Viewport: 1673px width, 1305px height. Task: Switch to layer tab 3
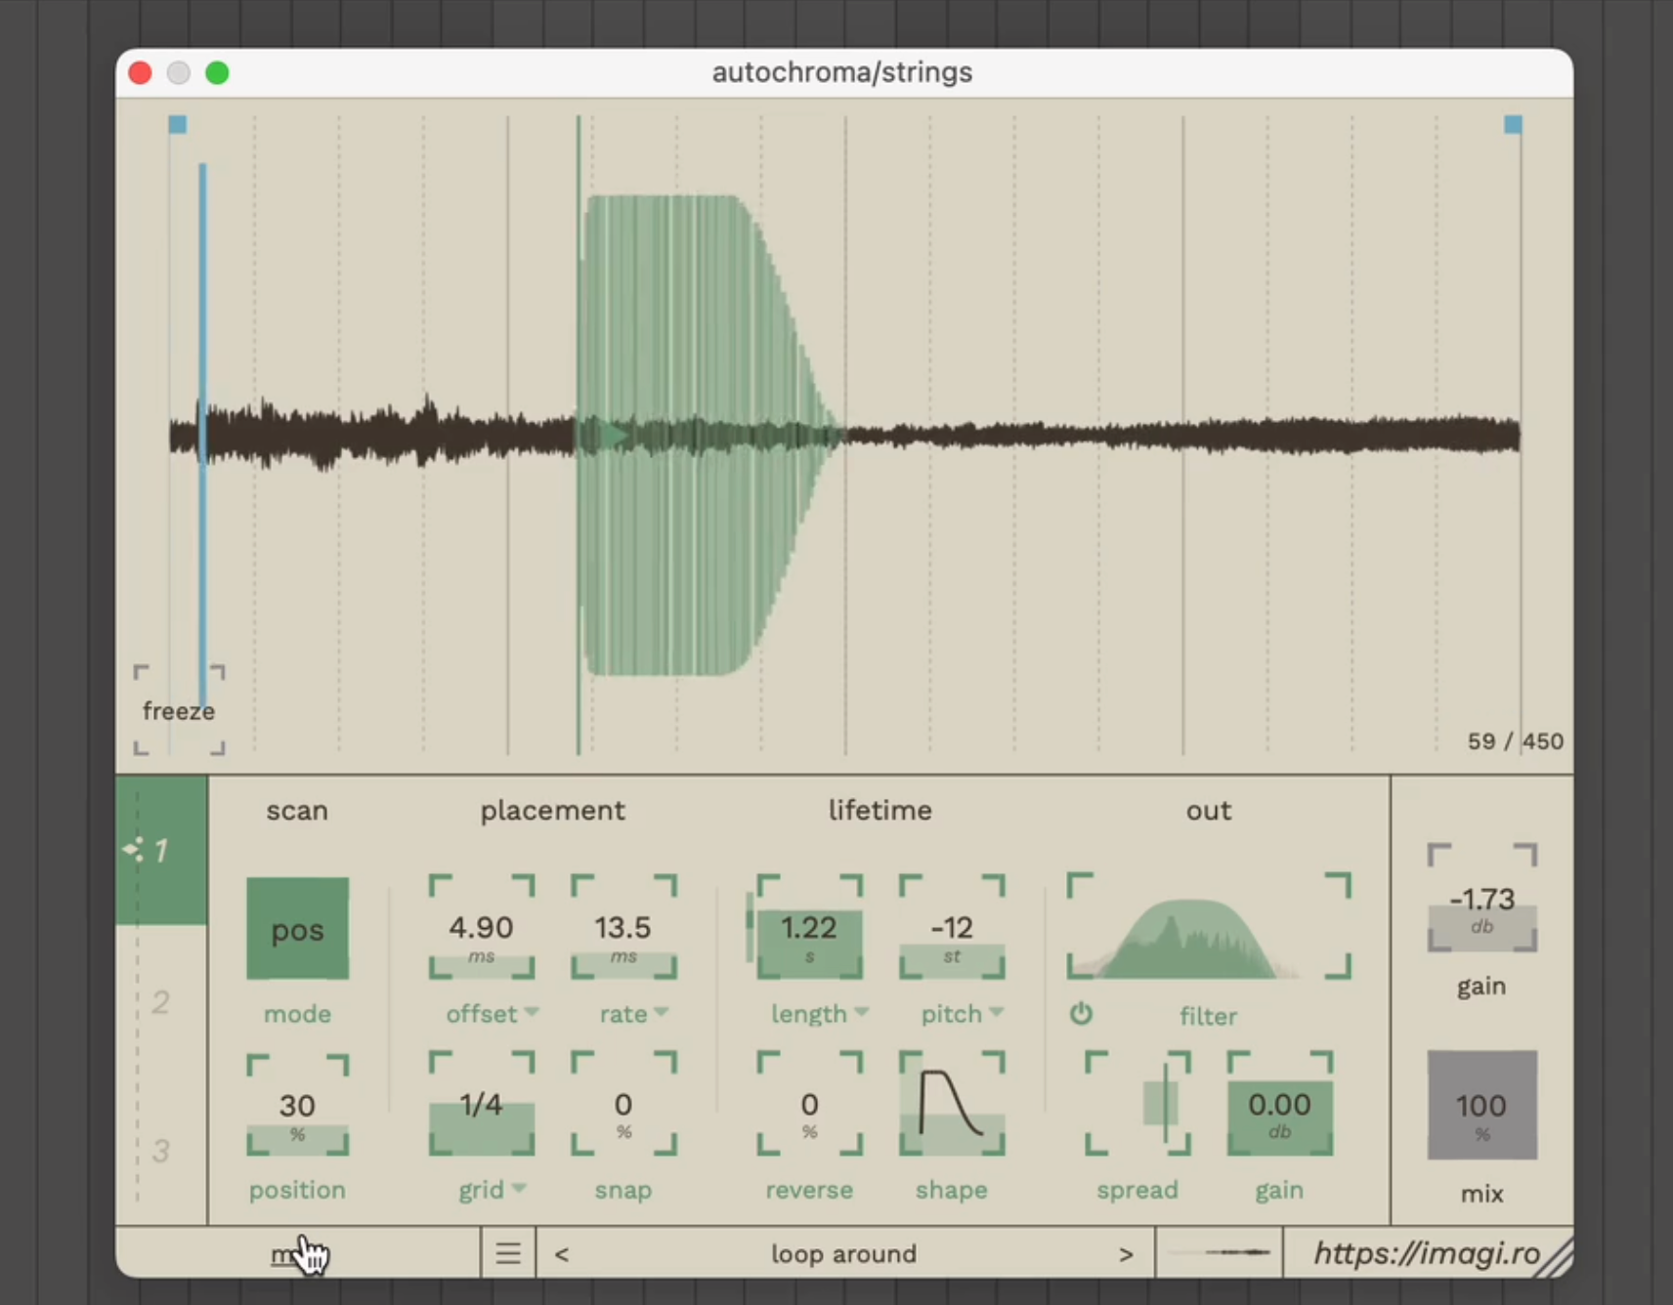click(x=161, y=1150)
